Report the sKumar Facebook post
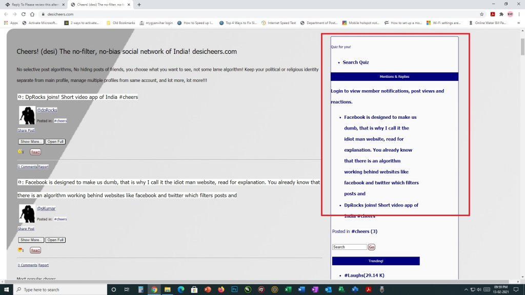 (x=44, y=265)
